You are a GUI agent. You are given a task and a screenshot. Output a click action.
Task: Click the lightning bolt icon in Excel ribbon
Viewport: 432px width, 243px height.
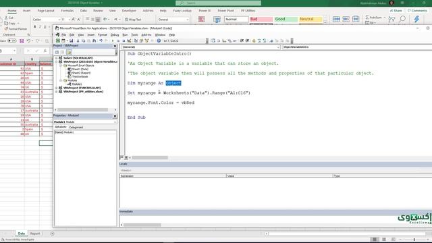(x=416, y=19)
